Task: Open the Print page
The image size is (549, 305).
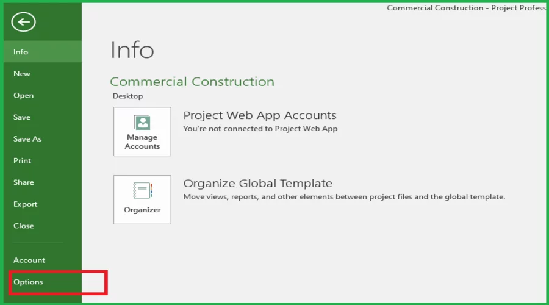Action: (43, 160)
